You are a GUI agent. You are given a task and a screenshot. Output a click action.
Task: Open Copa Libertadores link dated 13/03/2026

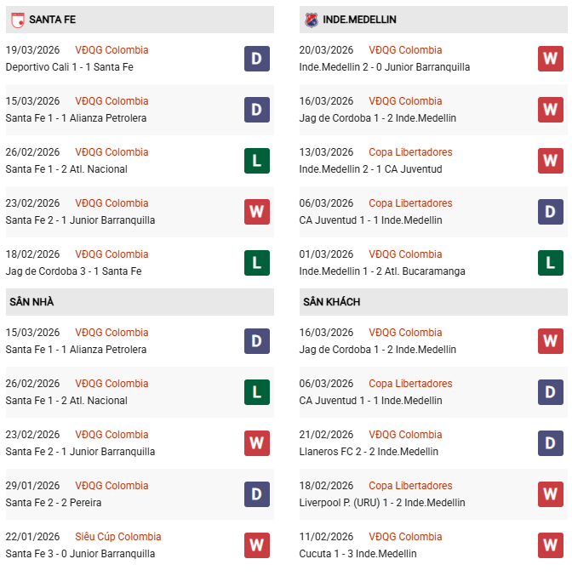point(410,152)
